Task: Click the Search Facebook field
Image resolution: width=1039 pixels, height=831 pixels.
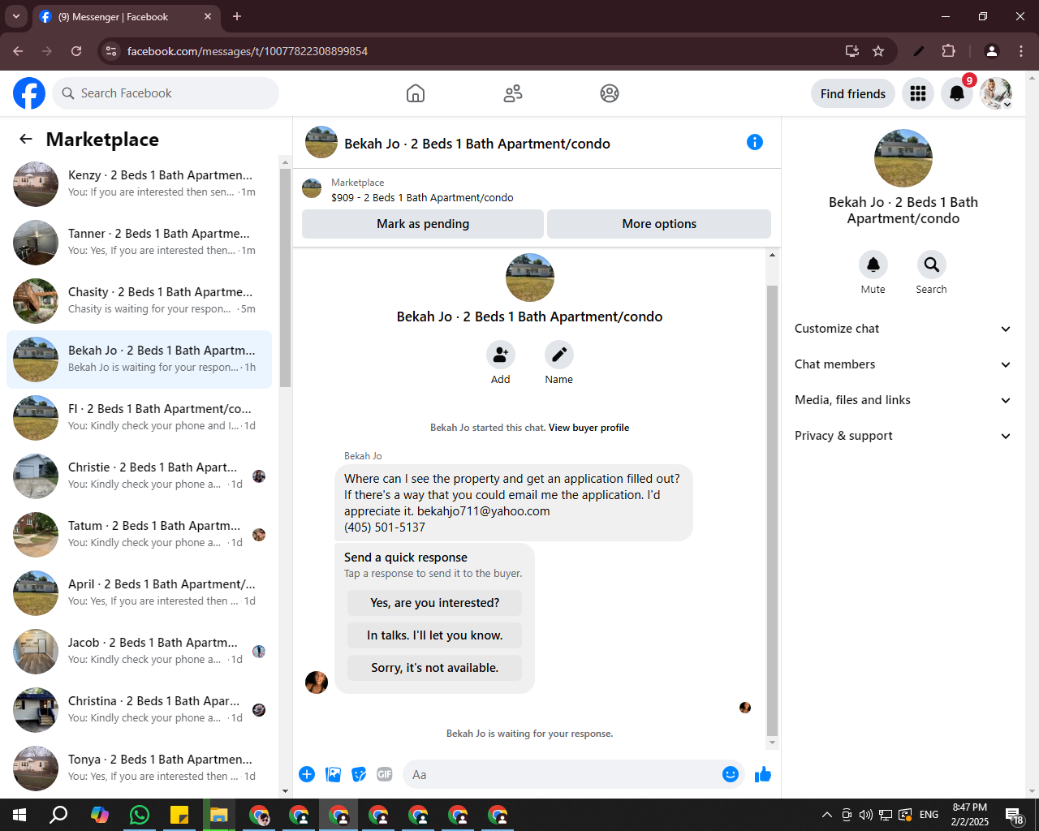Action: 166,93
